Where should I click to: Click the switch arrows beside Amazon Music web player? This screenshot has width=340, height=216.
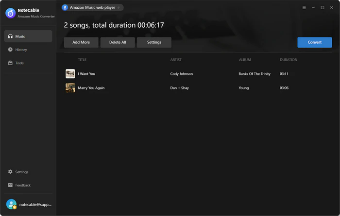(x=119, y=8)
